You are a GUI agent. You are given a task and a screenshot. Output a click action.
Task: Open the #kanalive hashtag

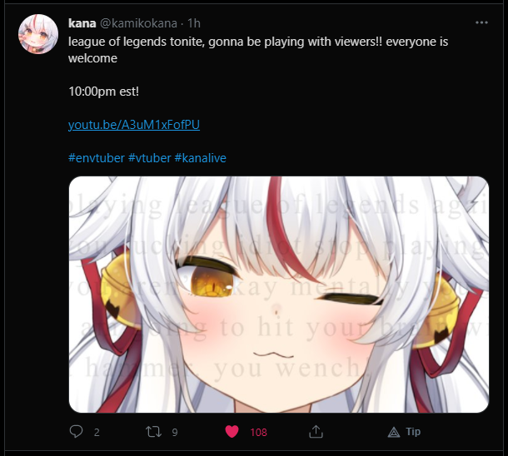[200, 158]
